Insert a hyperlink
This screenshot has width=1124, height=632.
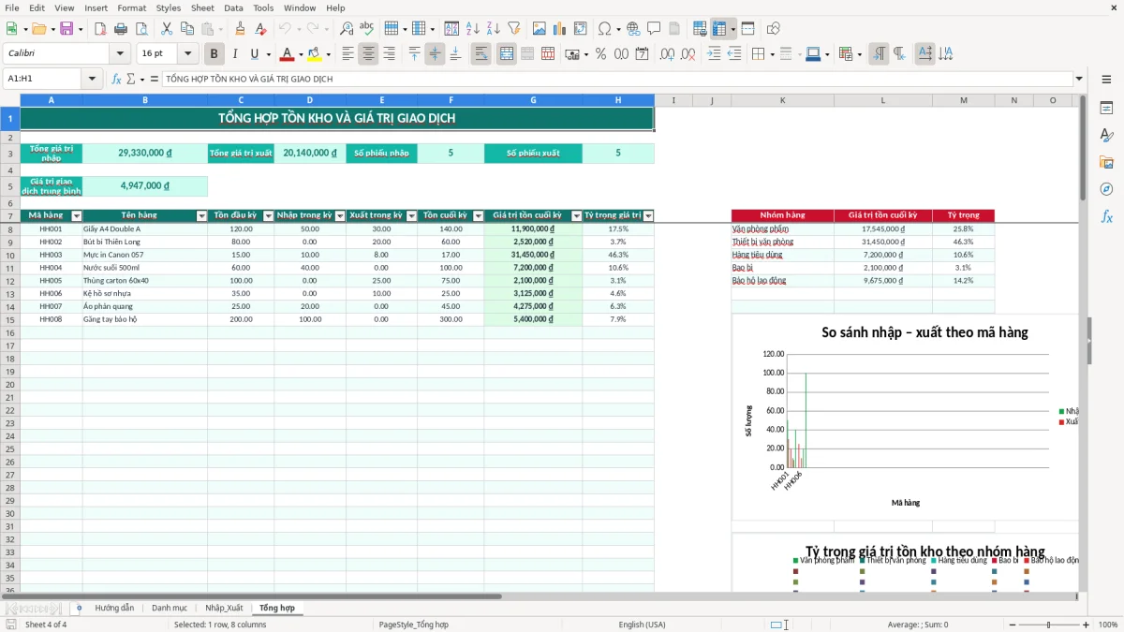coord(633,29)
